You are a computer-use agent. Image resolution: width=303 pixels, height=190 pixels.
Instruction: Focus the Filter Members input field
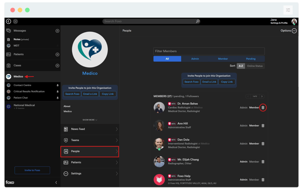(x=209, y=51)
